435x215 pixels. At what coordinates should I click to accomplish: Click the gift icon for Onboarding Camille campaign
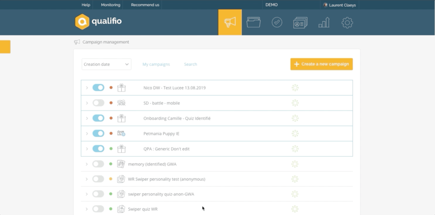121,118
